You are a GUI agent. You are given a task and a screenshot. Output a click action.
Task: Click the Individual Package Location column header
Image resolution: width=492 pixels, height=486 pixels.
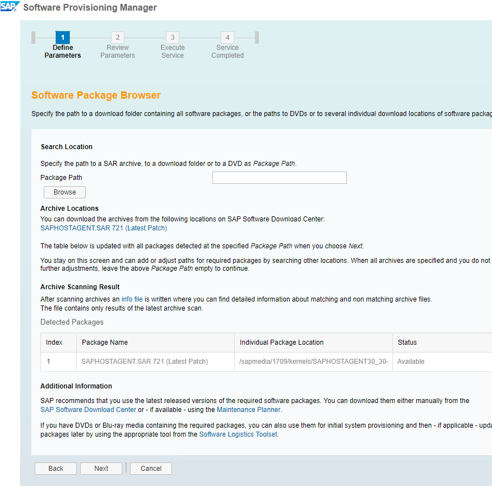(313, 342)
